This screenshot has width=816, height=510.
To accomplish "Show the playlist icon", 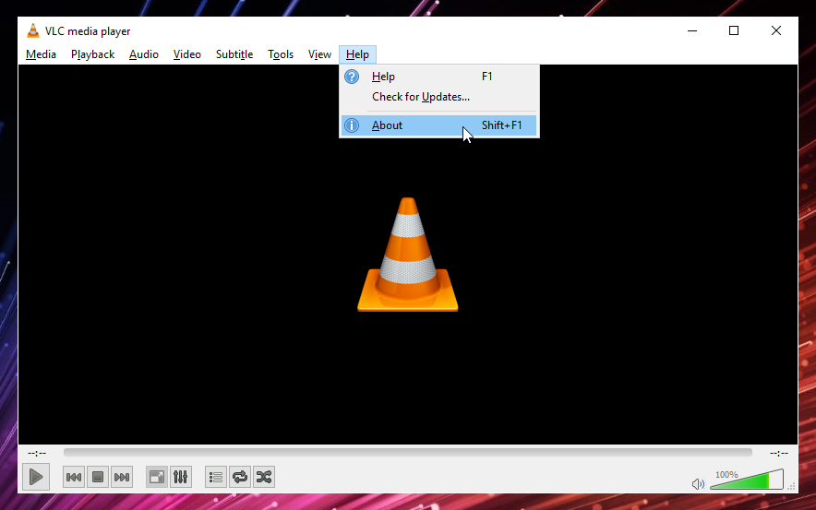I will point(216,477).
